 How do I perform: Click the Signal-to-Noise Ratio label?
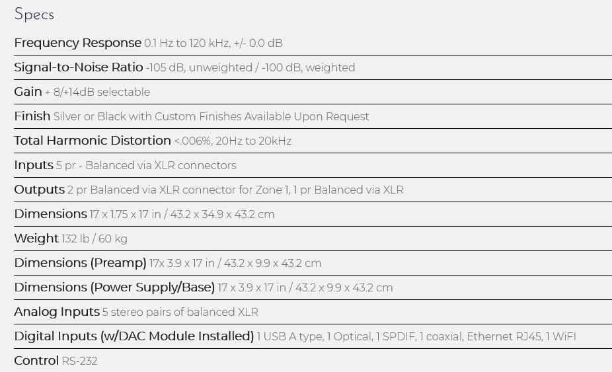point(78,67)
